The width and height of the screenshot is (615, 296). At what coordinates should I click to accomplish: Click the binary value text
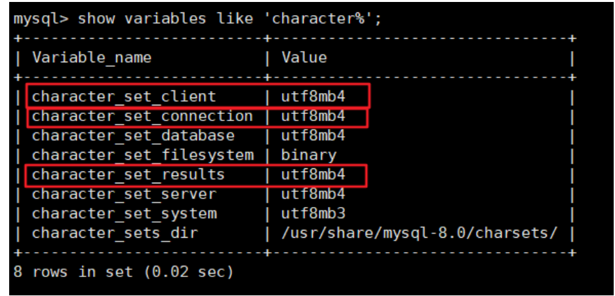click(309, 156)
